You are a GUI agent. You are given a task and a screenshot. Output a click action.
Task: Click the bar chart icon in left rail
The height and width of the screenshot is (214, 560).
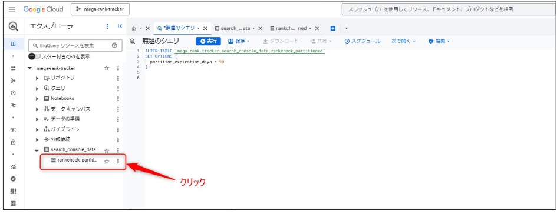[x=13, y=166]
